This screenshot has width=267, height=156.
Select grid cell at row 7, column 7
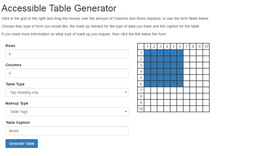(x=187, y=90)
